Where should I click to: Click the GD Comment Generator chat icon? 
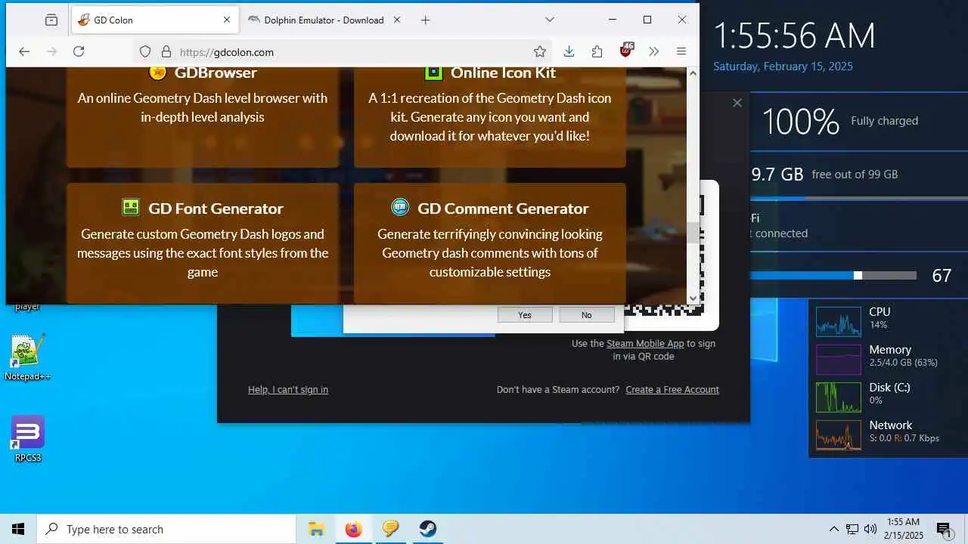(x=400, y=208)
